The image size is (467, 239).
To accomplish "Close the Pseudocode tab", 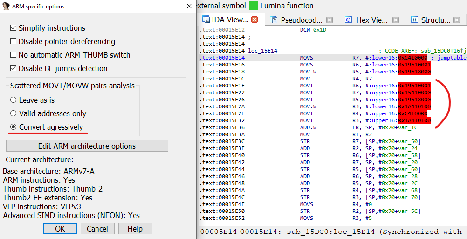I will pos(330,20).
